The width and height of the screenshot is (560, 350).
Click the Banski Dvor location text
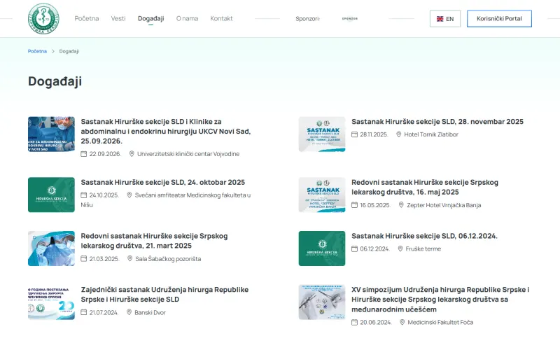(x=150, y=312)
